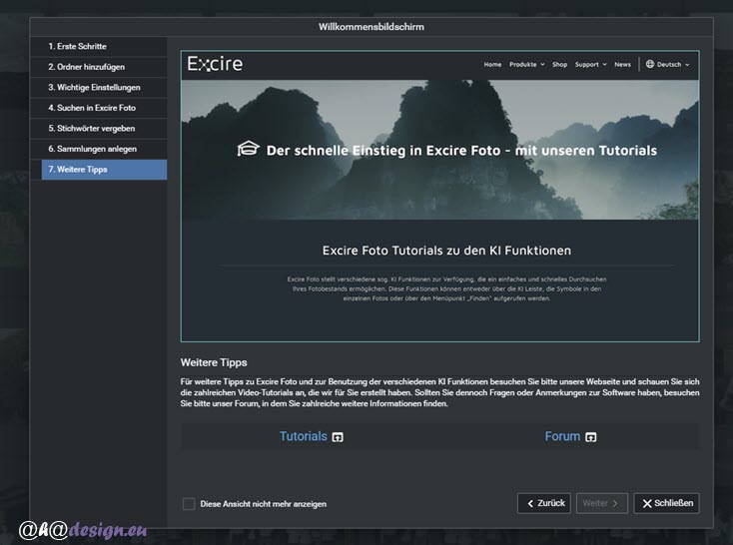Image resolution: width=733 pixels, height=545 pixels.
Task: Select 5. Stichwörter vergeben step
Action: [99, 129]
